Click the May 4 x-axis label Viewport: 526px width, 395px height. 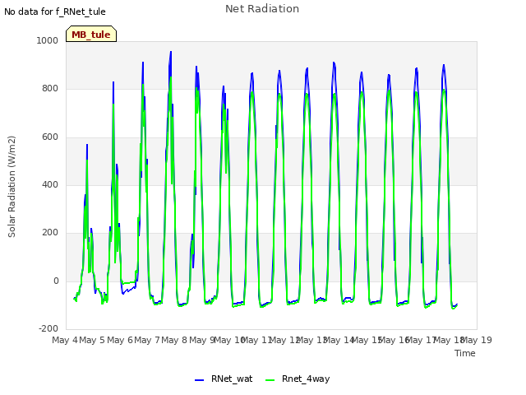click(x=64, y=340)
